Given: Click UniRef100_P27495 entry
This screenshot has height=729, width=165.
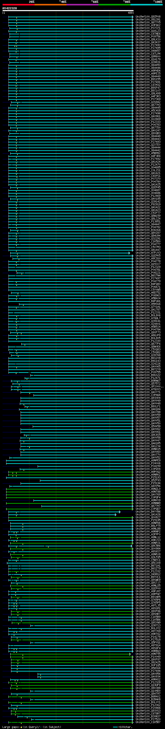Looking at the screenshot, I should pos(148,48).
